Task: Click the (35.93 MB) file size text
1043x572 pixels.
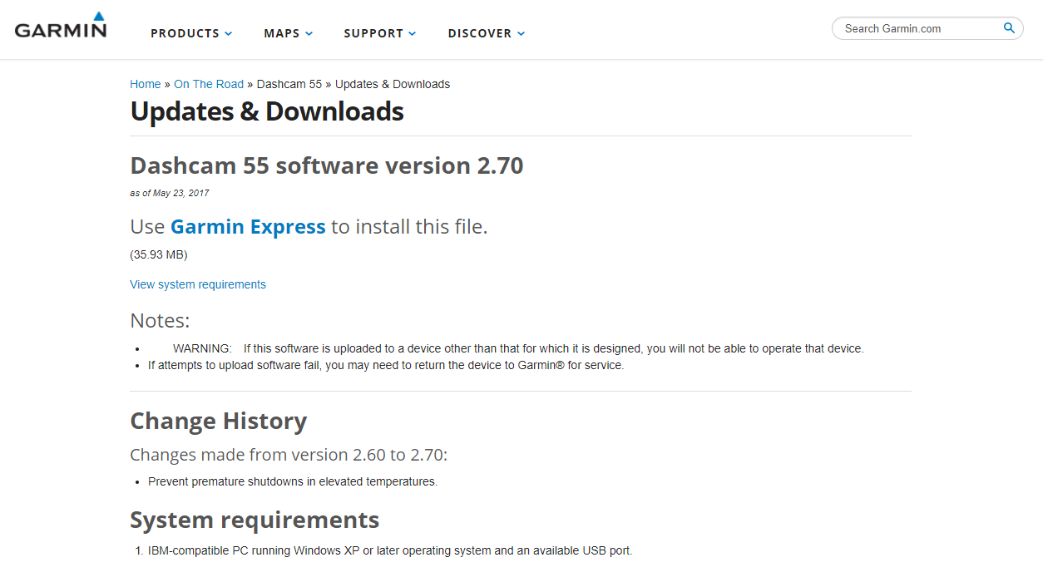Action: (x=159, y=254)
